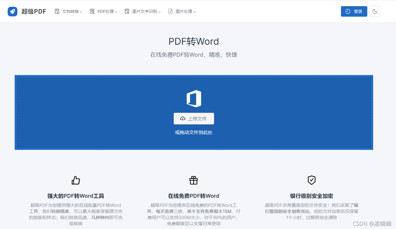This screenshot has width=396, height=229.
Task: Click the gift box icon
Action: click(194, 180)
